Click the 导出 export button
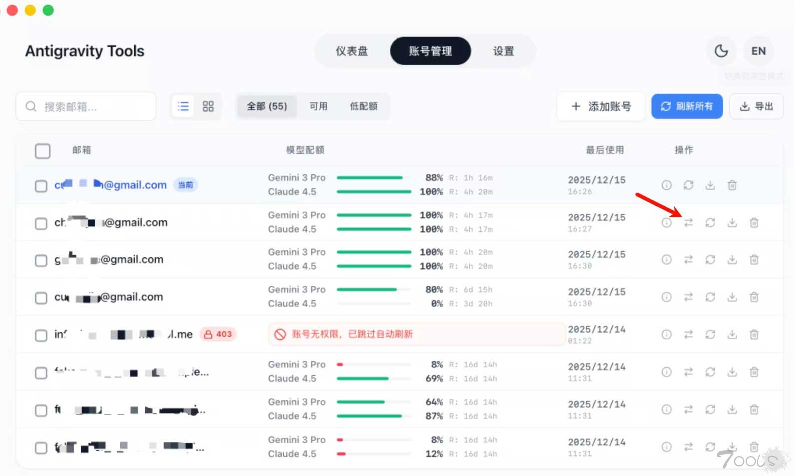Viewport: 794px width, 476px height. click(756, 106)
